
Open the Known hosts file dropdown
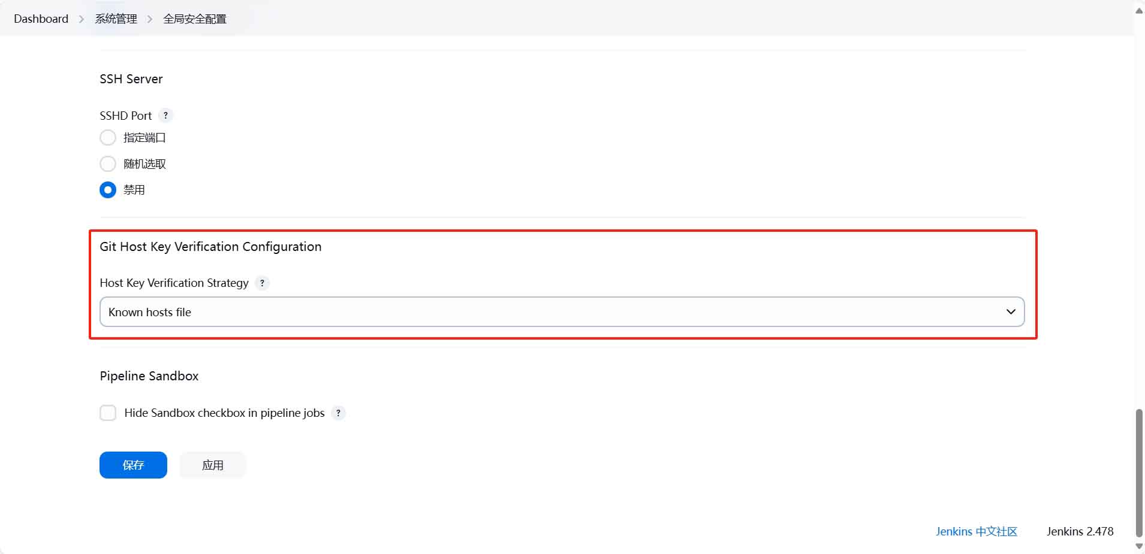point(562,312)
